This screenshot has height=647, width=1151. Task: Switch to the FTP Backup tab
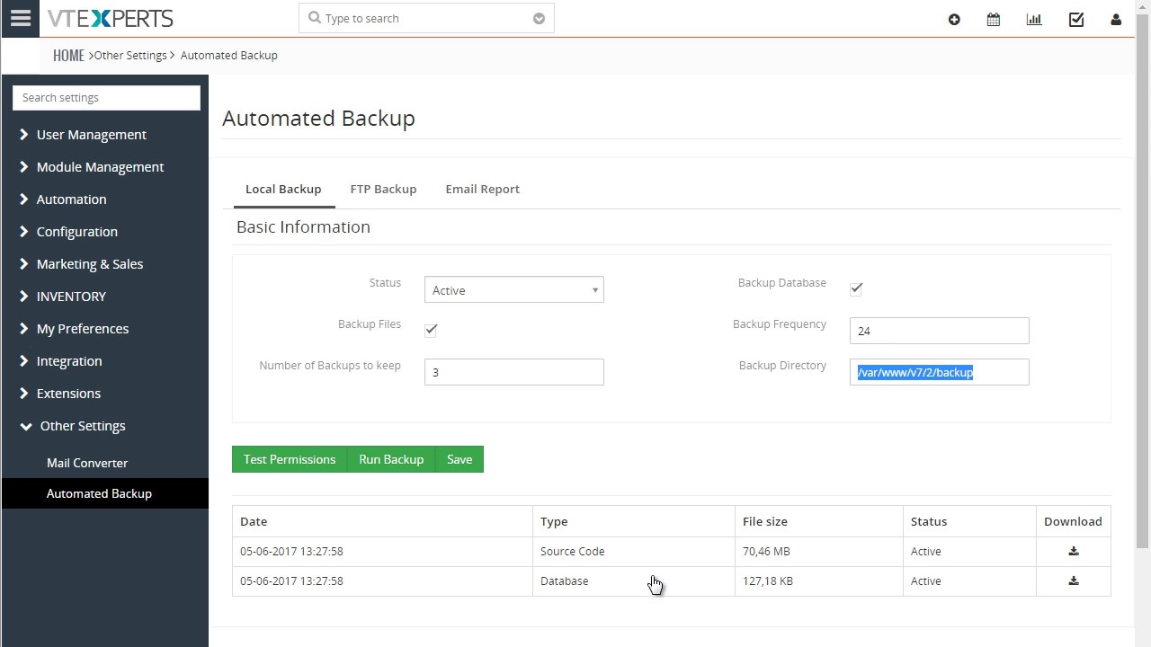pyautogui.click(x=383, y=189)
